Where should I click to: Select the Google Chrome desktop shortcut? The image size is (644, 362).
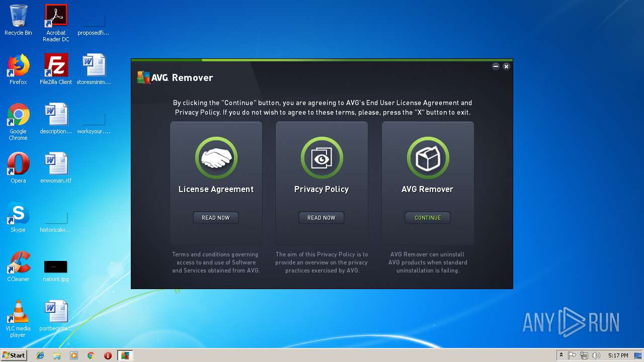[x=18, y=122]
